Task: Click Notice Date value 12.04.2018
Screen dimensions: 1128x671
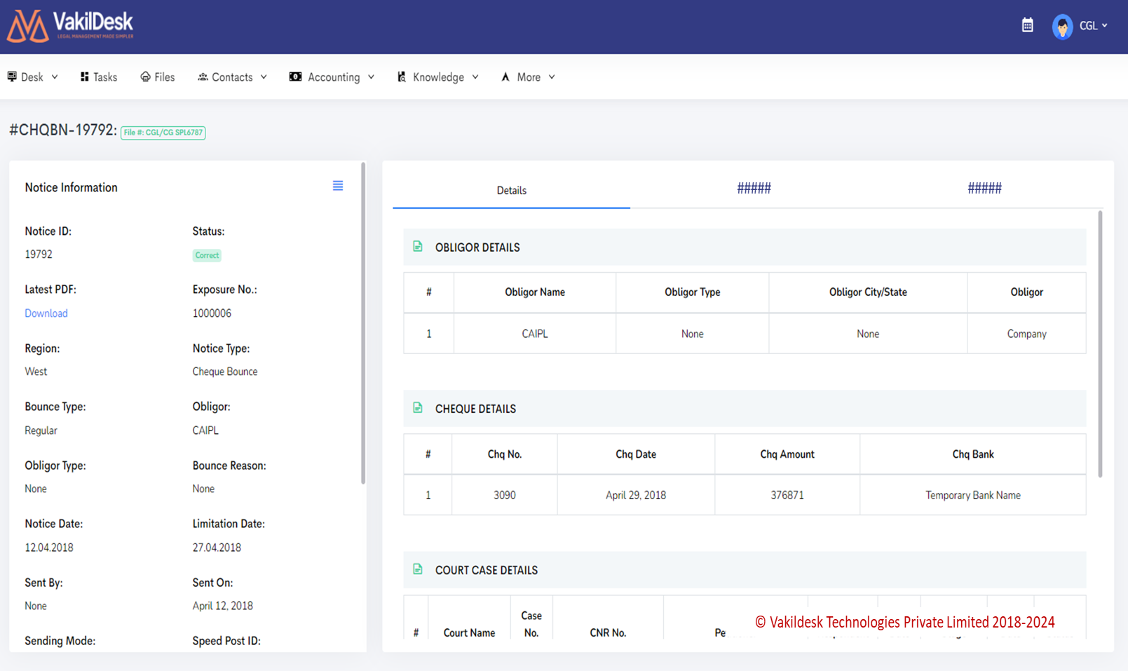Action: tap(49, 548)
